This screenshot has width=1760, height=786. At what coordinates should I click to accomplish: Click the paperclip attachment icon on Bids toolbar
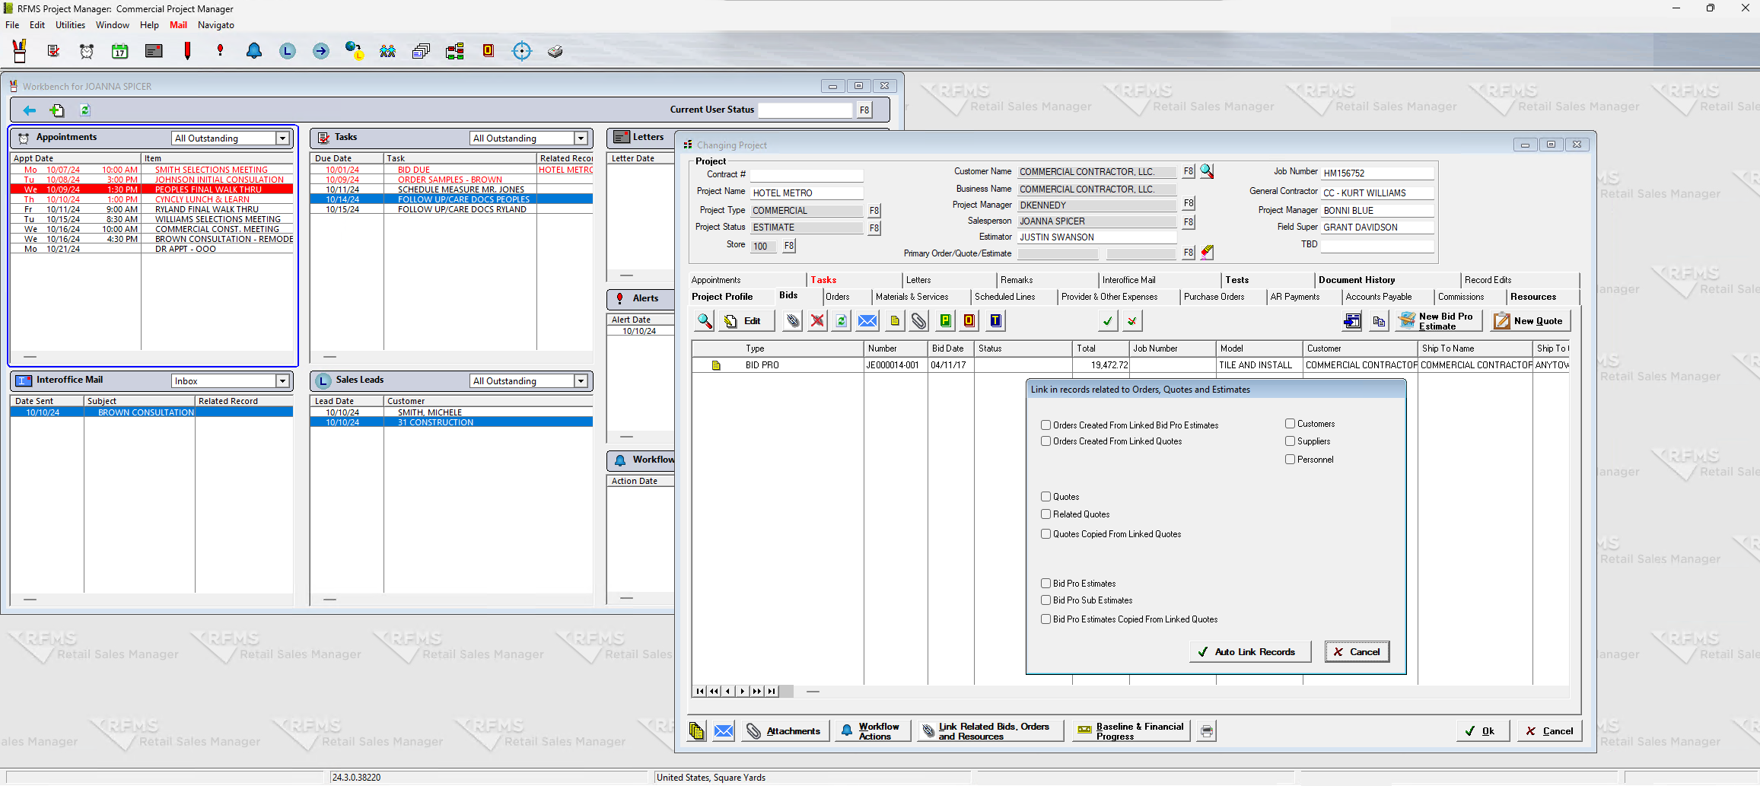[918, 320]
